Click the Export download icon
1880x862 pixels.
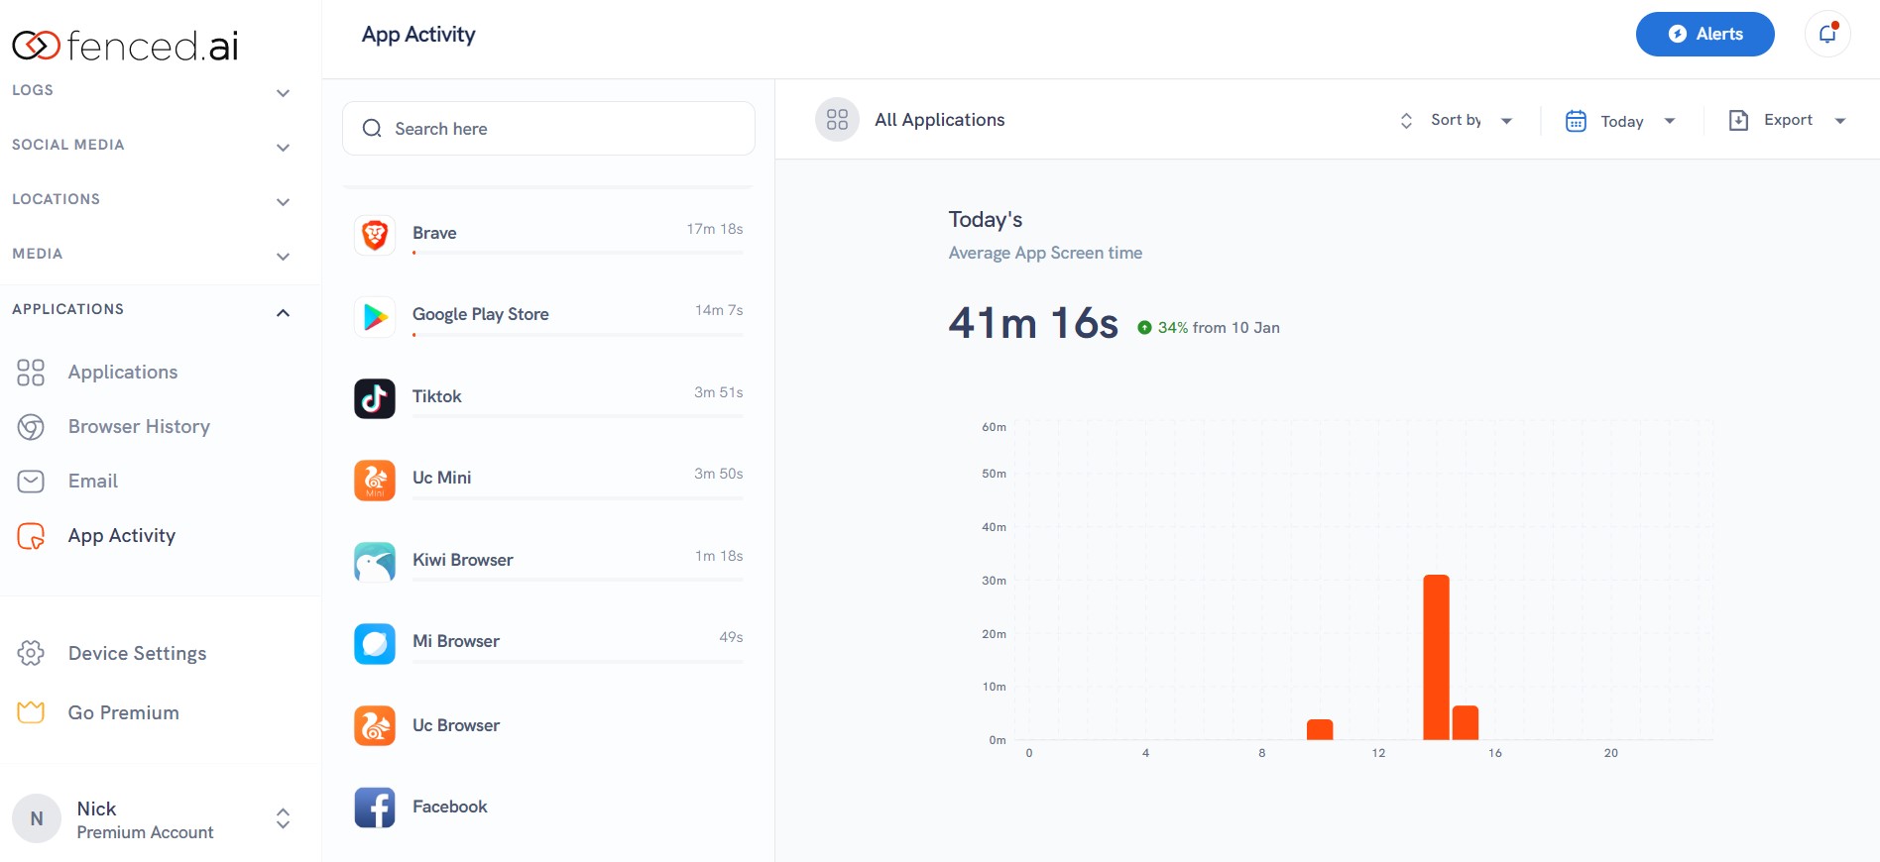pos(1738,121)
